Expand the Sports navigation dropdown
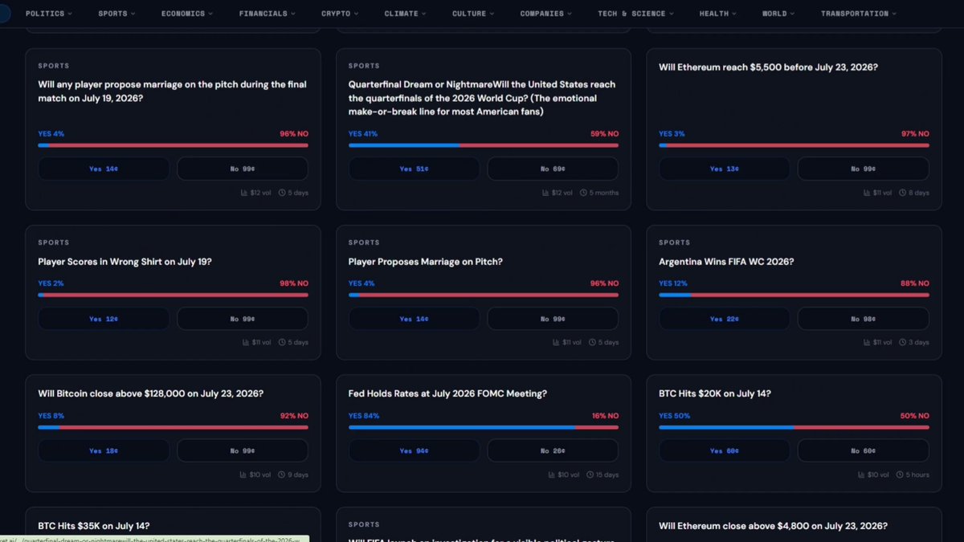This screenshot has height=542, width=964. pos(116,14)
